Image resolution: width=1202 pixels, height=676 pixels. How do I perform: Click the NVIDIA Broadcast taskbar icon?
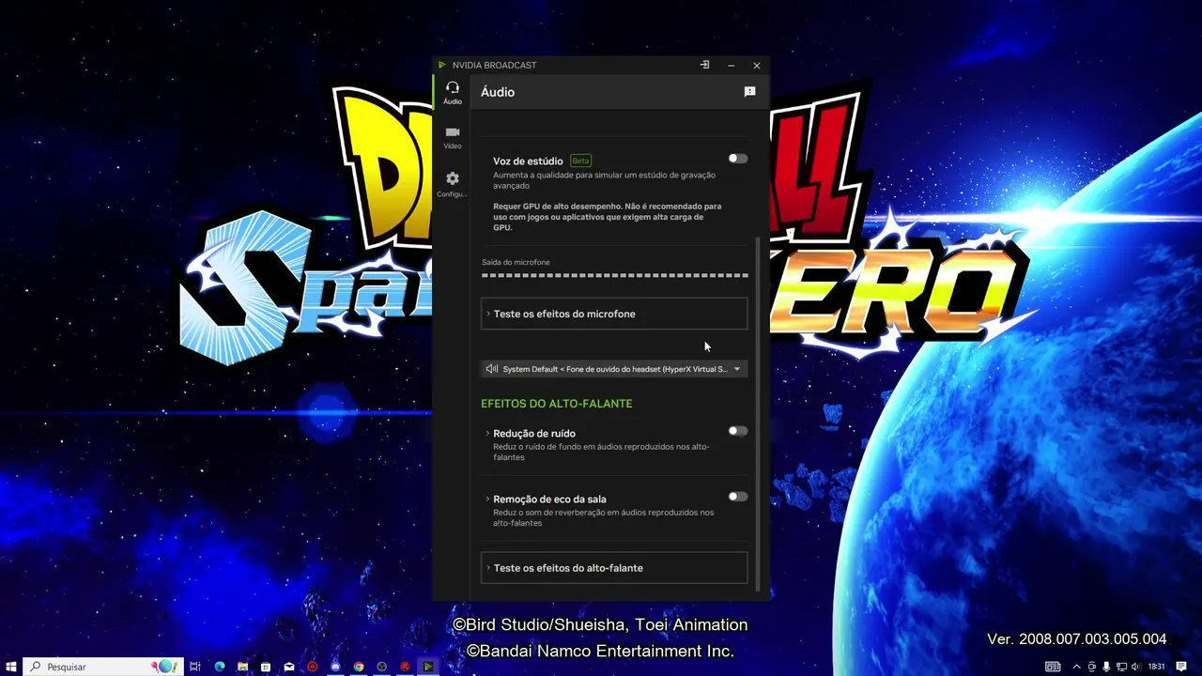[428, 667]
